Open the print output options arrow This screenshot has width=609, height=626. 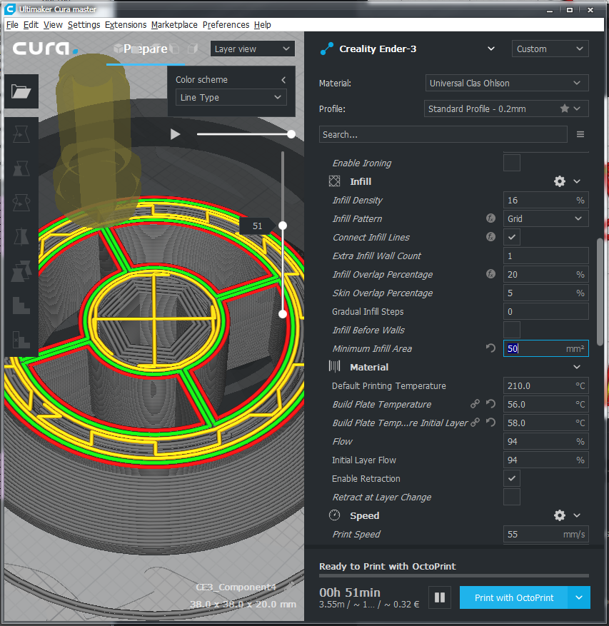(x=578, y=597)
